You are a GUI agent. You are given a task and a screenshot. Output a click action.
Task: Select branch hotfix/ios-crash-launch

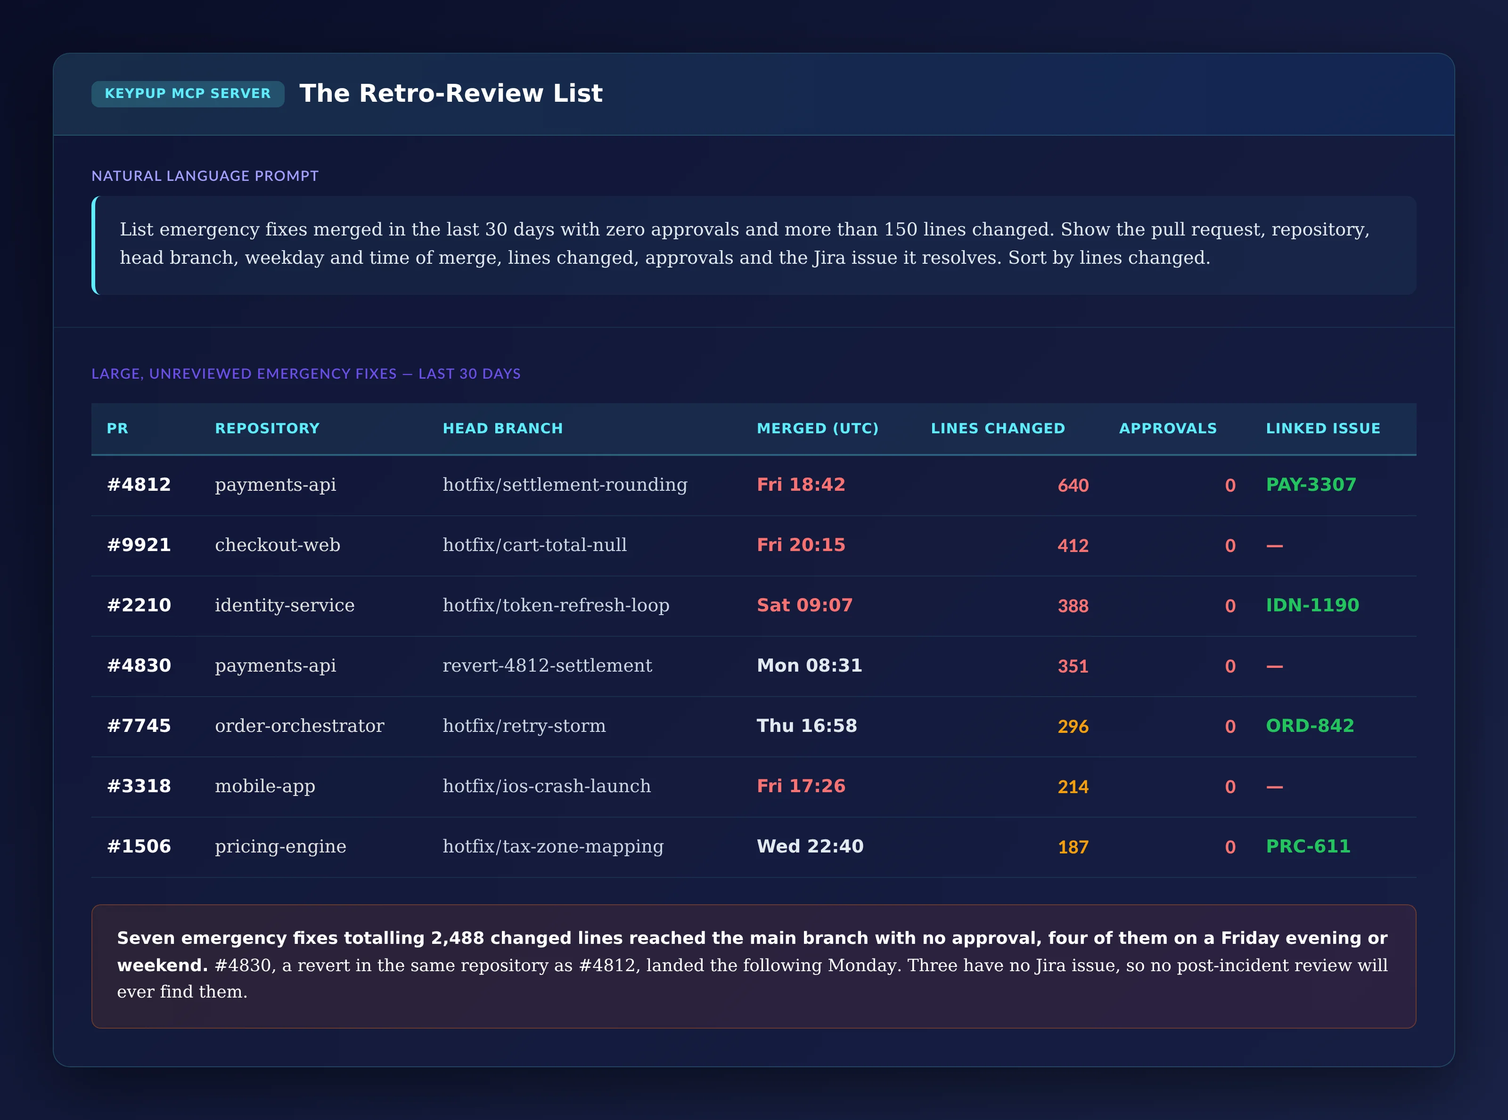tap(547, 787)
